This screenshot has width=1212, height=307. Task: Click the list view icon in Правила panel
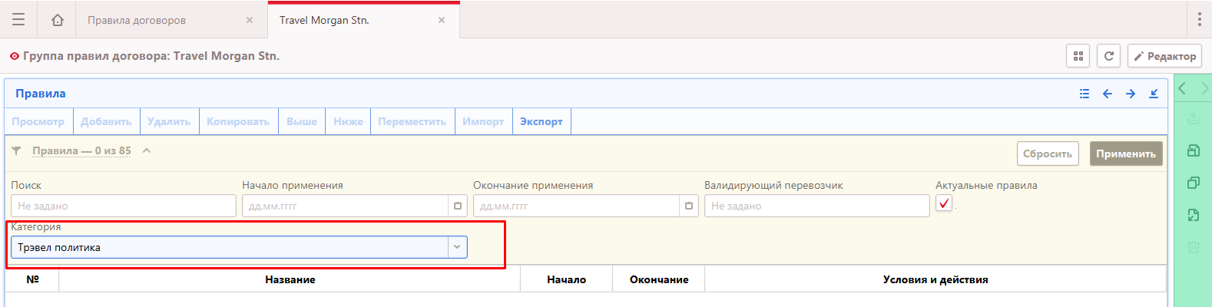(1085, 94)
